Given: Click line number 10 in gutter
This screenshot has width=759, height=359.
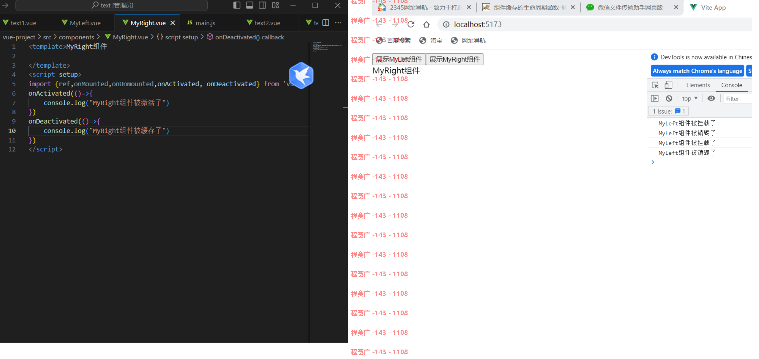Looking at the screenshot, I should 12,131.
